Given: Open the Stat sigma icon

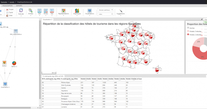Looking at the screenshot, I should [52, 10].
